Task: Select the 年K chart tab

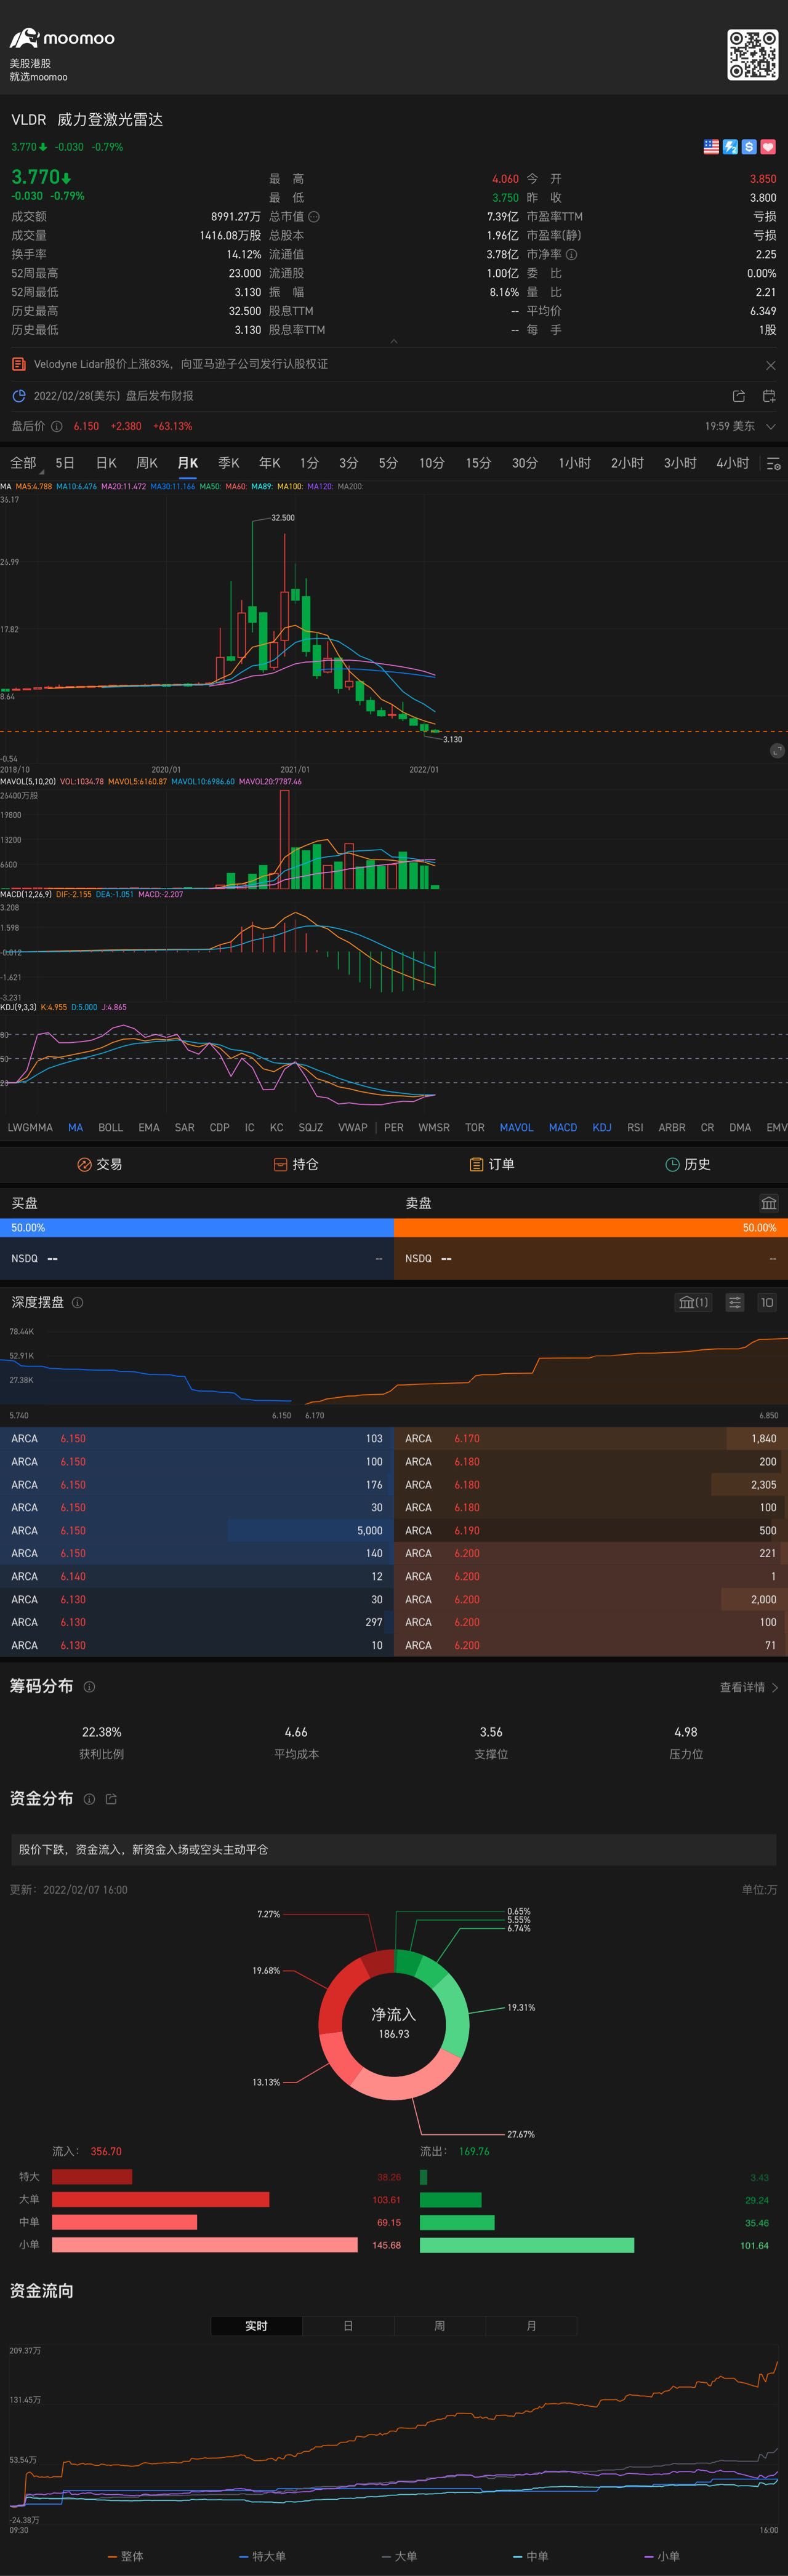Action: 270,463
